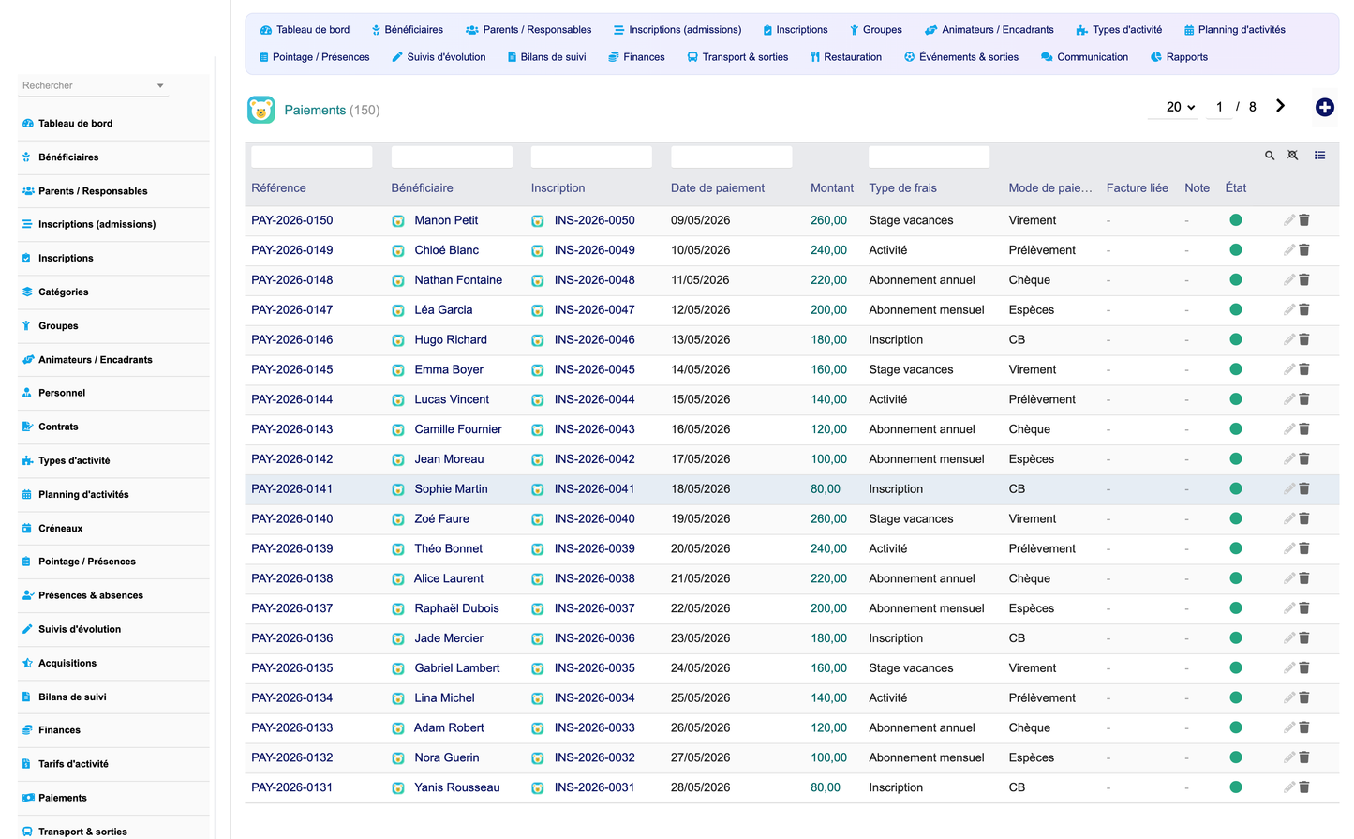Screen dimensions: 1354x839
Task: Open the column list options icon
Action: pos(1319,156)
